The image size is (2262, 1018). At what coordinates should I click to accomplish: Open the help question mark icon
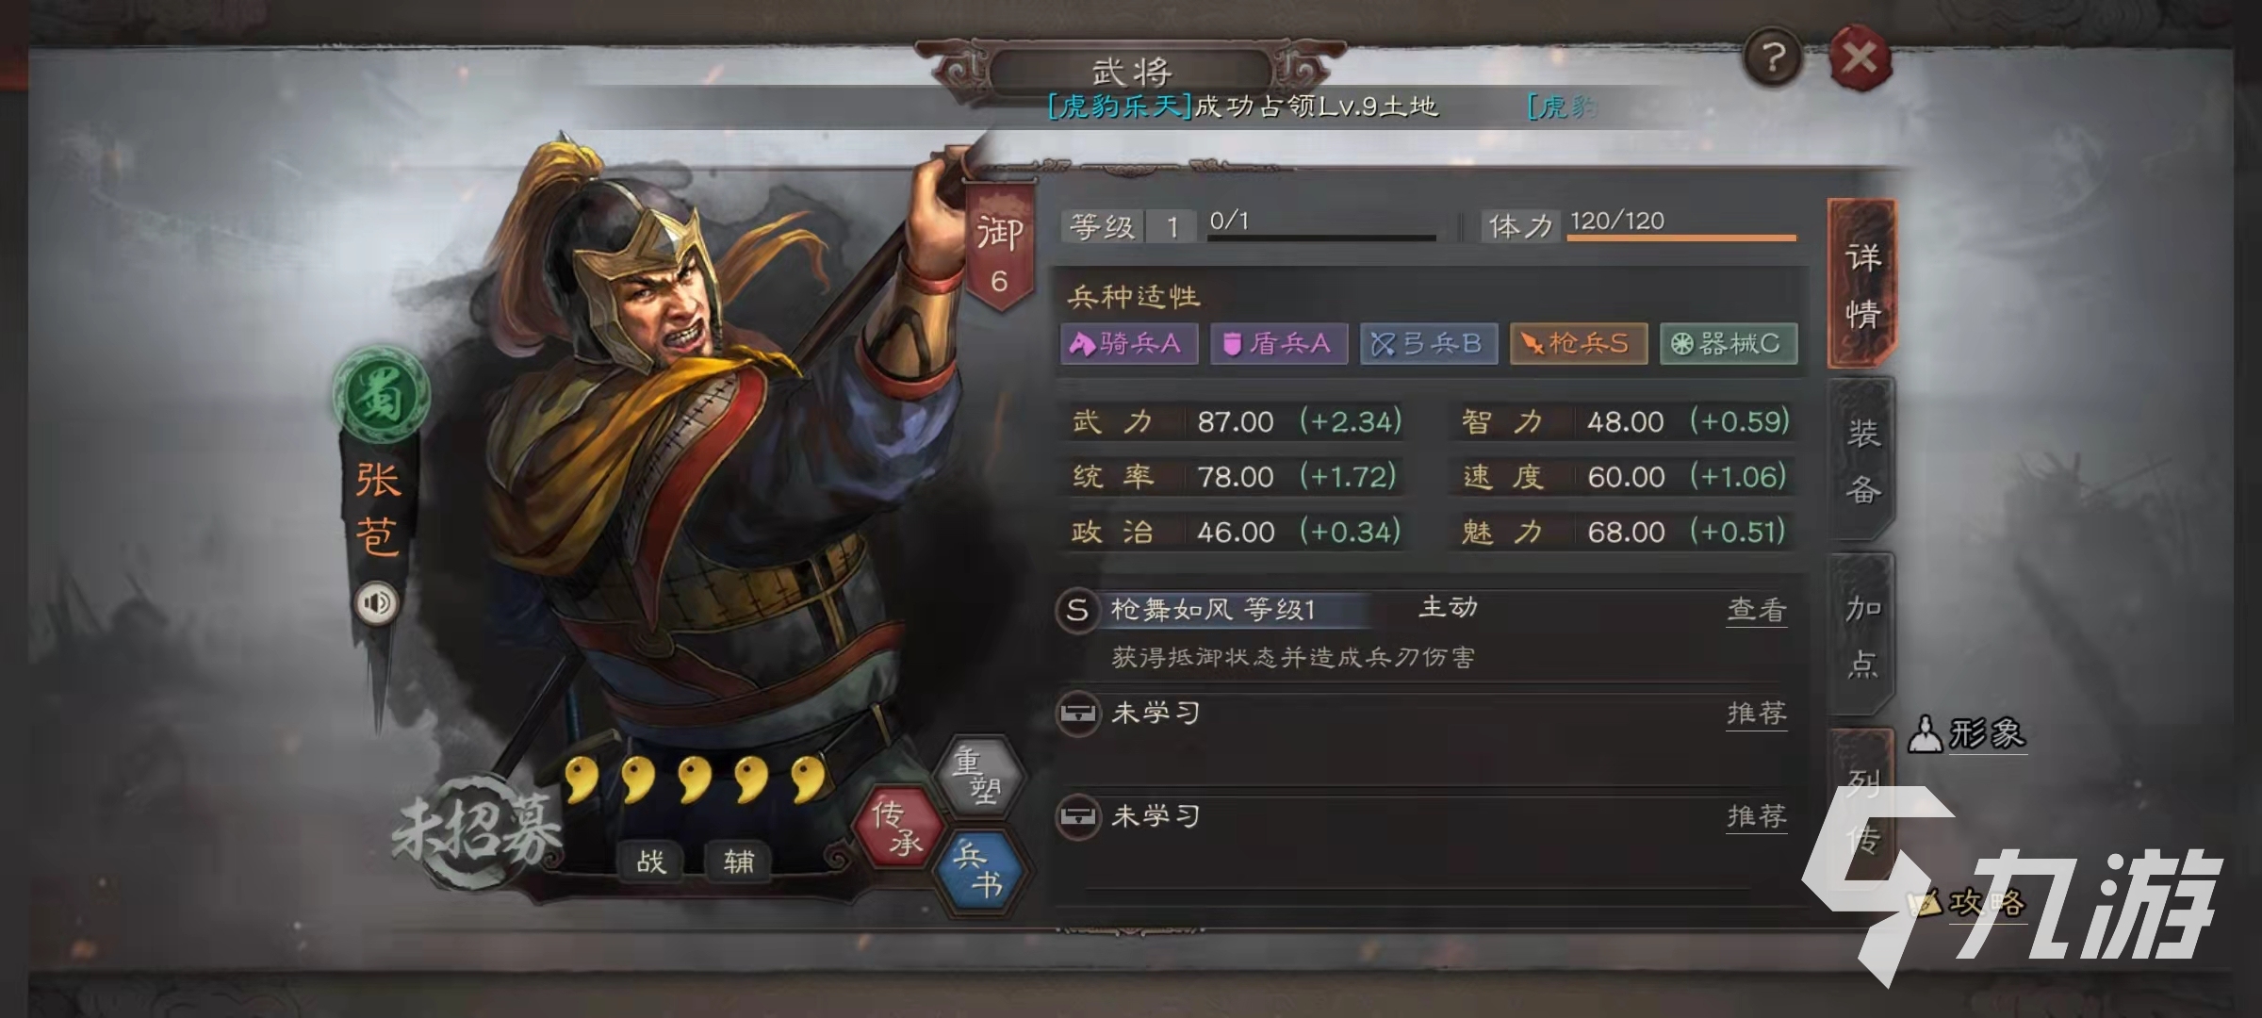[x=1773, y=58]
